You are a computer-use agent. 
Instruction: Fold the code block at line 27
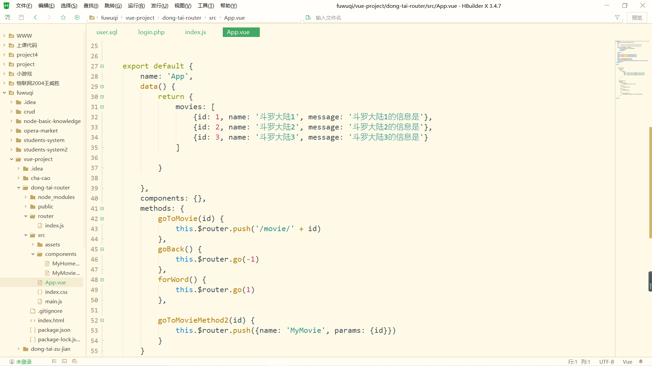(102, 66)
